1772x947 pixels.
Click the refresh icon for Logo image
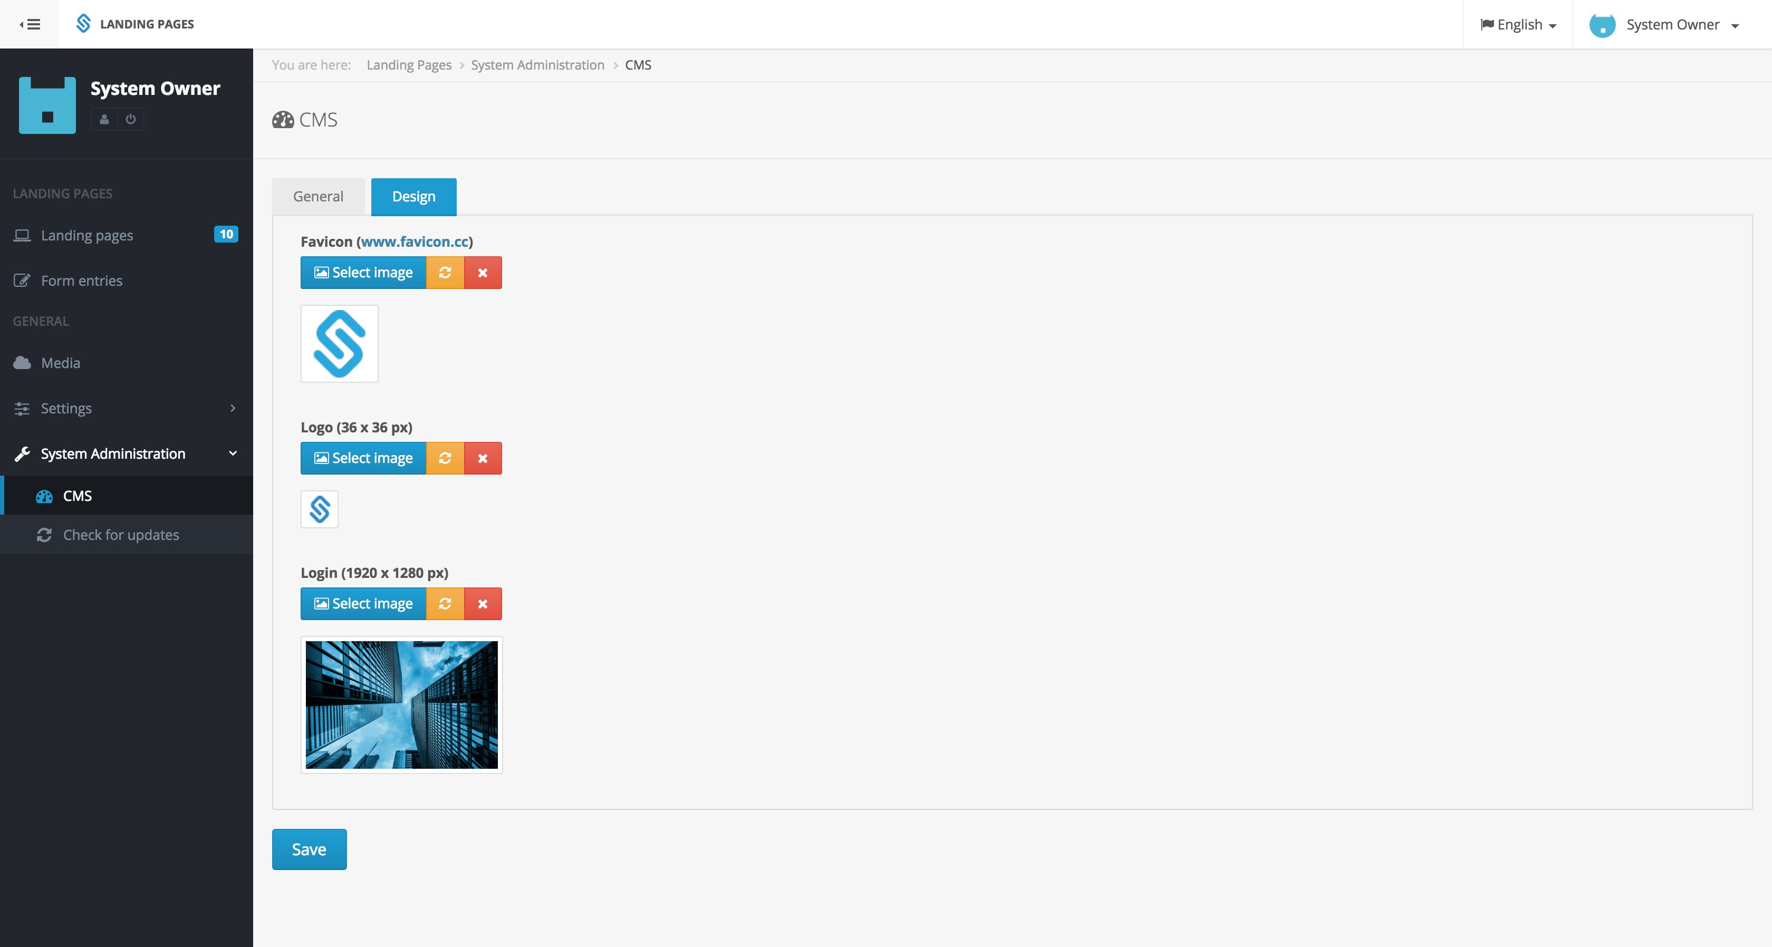(445, 458)
